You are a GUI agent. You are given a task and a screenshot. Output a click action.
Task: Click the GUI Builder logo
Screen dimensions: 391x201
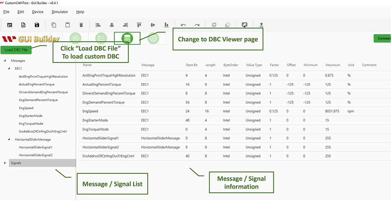pyautogui.click(x=31, y=39)
